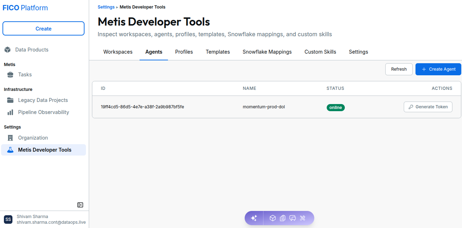
Task: Refresh the agents list
Action: (399, 69)
